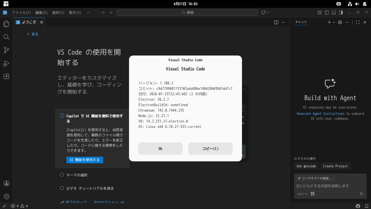
Task: Open the activities overview icon in top bar
Action: coord(6,4)
